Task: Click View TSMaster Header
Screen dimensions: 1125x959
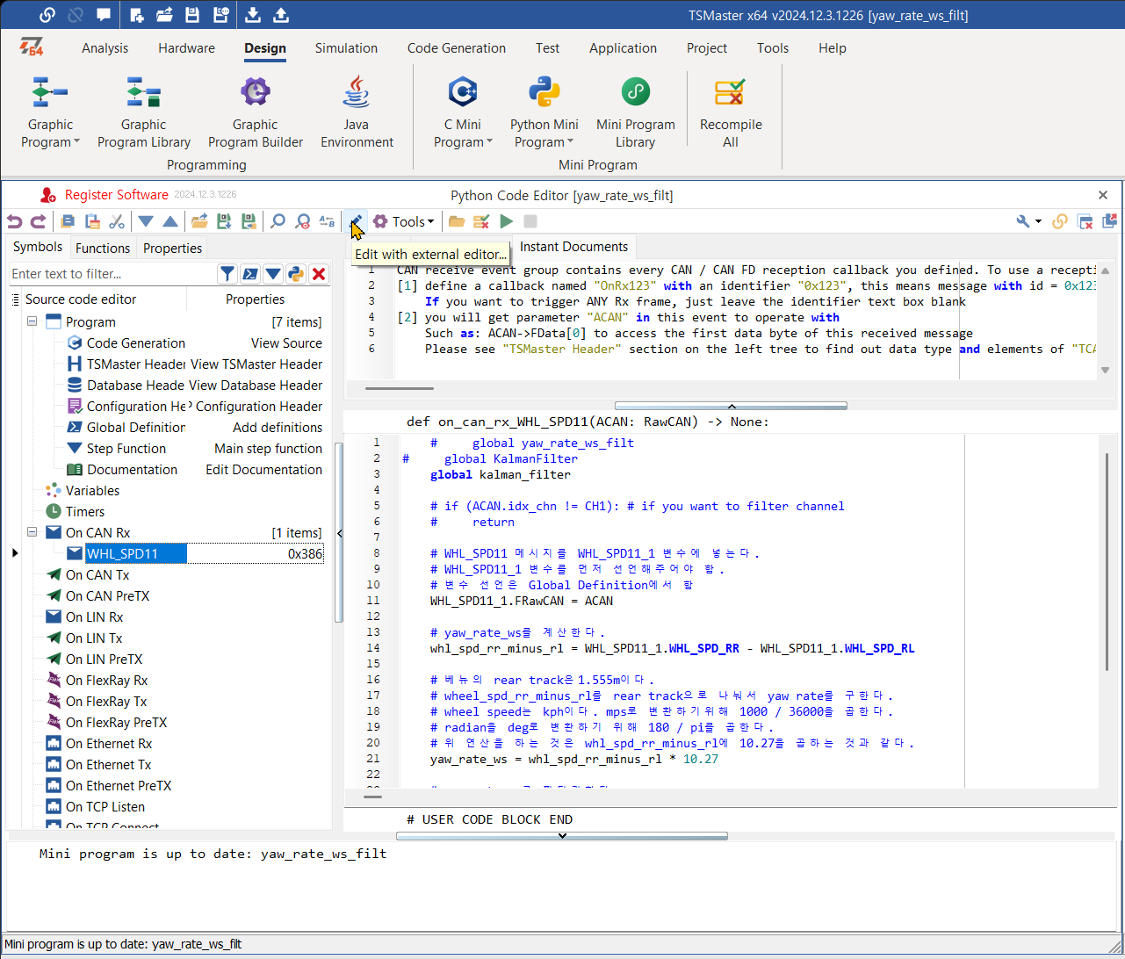Action: [256, 364]
